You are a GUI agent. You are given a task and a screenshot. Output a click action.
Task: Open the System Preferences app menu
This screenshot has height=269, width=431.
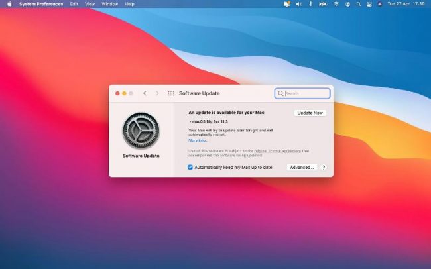[x=41, y=4]
